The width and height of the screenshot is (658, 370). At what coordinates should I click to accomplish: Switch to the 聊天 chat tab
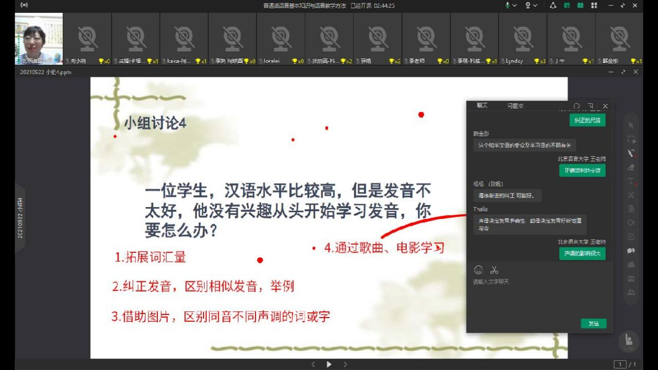pos(482,106)
